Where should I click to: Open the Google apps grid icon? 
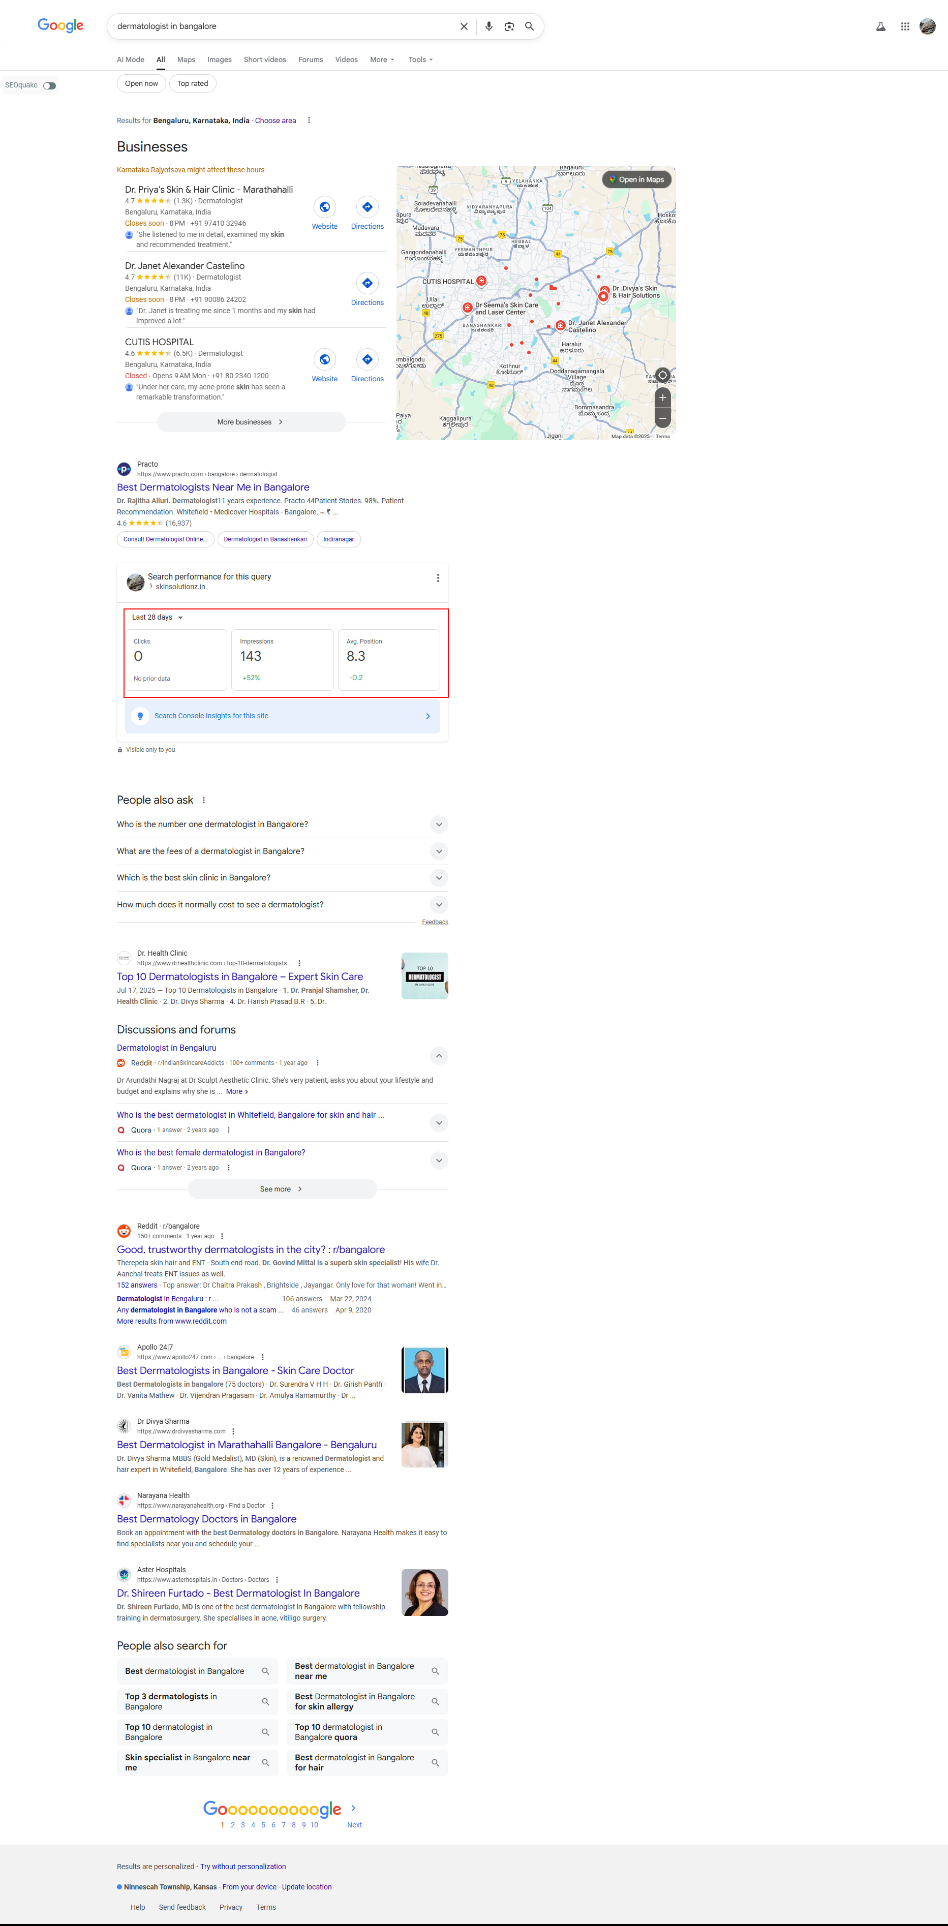click(x=905, y=26)
